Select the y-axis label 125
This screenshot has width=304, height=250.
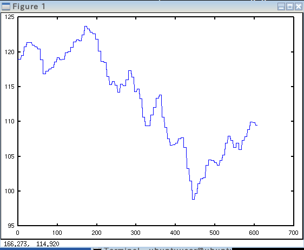click(10, 17)
